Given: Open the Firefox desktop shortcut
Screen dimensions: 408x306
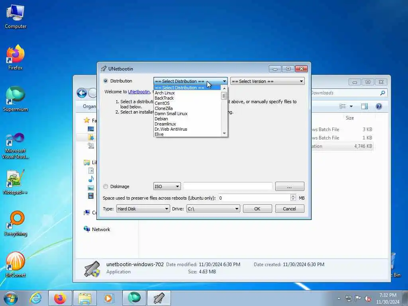Looking at the screenshot, I should [x=16, y=57].
